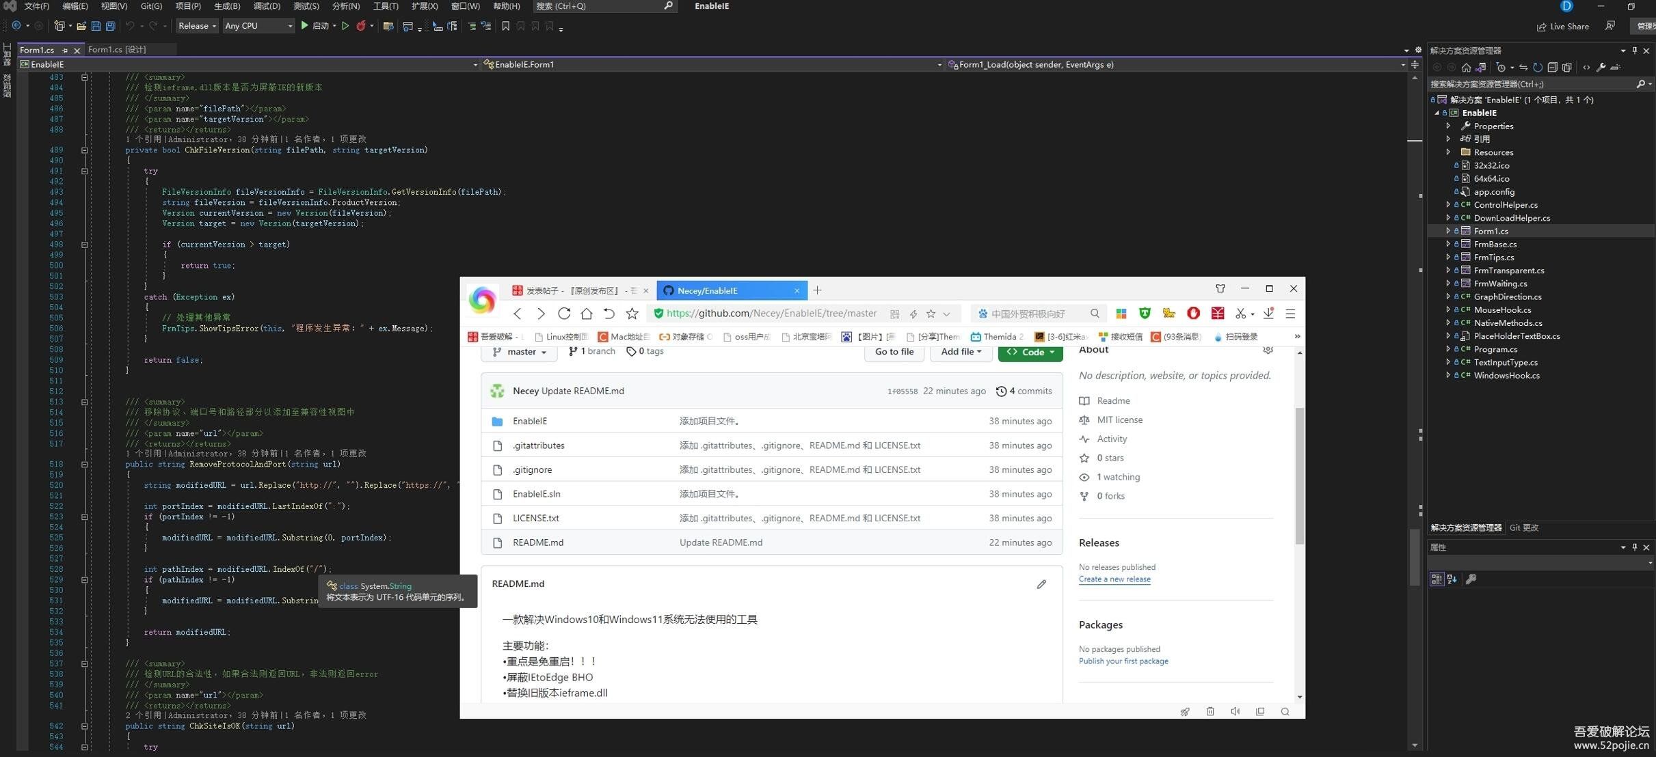Viewport: 1656px width, 757px height.
Task: Pin the Solution Explorer panel
Action: pos(1633,50)
